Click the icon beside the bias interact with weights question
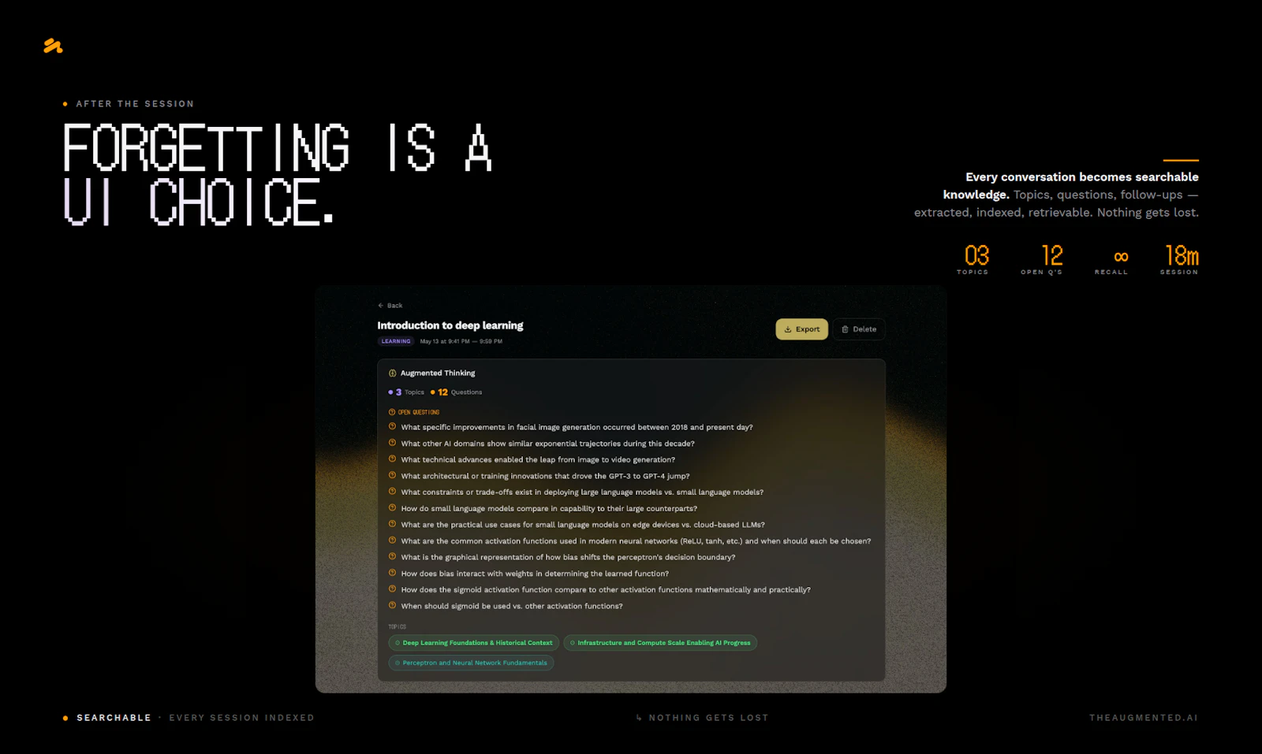1262x754 pixels. pos(392,573)
